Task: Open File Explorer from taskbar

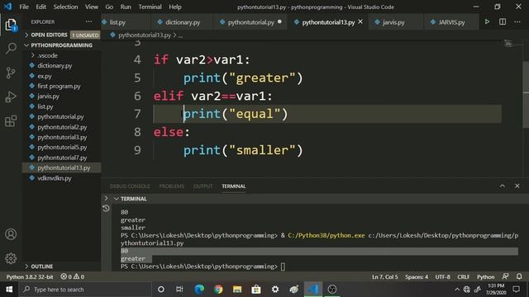Action: point(237,290)
